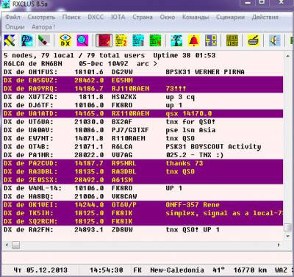
Task: Open the Действия menu
Action: tap(265, 17)
